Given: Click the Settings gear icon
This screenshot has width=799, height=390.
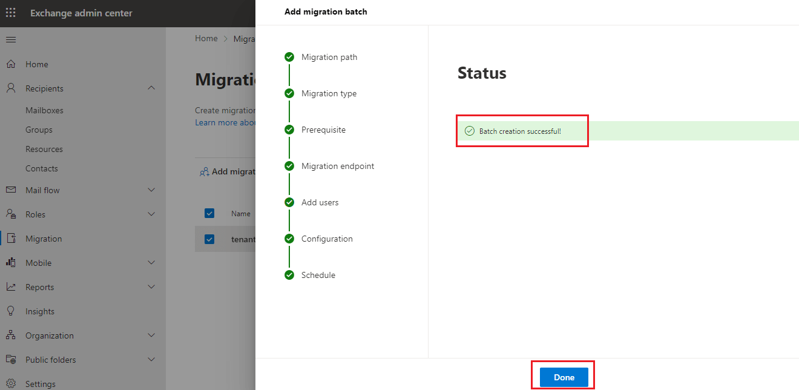Looking at the screenshot, I should pyautogui.click(x=11, y=384).
